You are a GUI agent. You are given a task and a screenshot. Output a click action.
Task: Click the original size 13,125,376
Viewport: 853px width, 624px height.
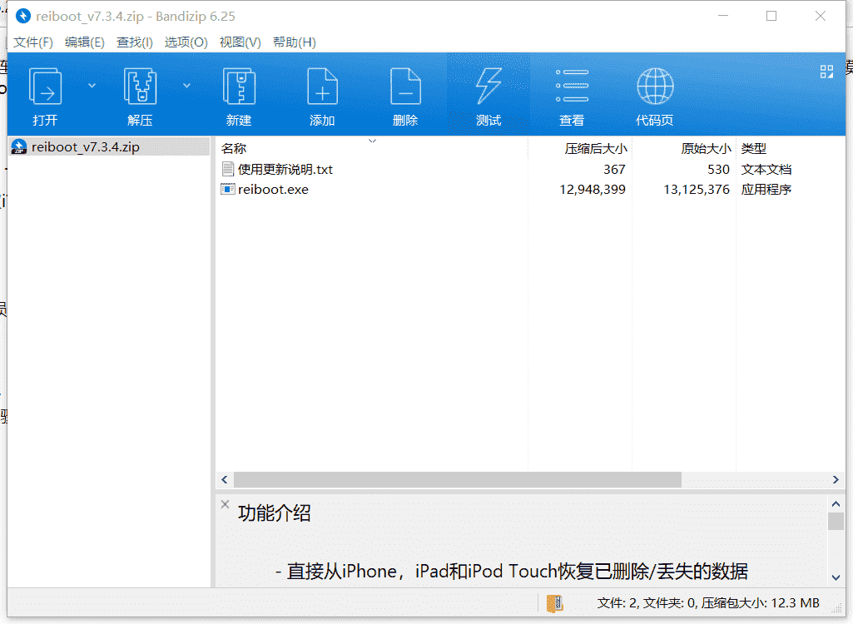tap(697, 190)
